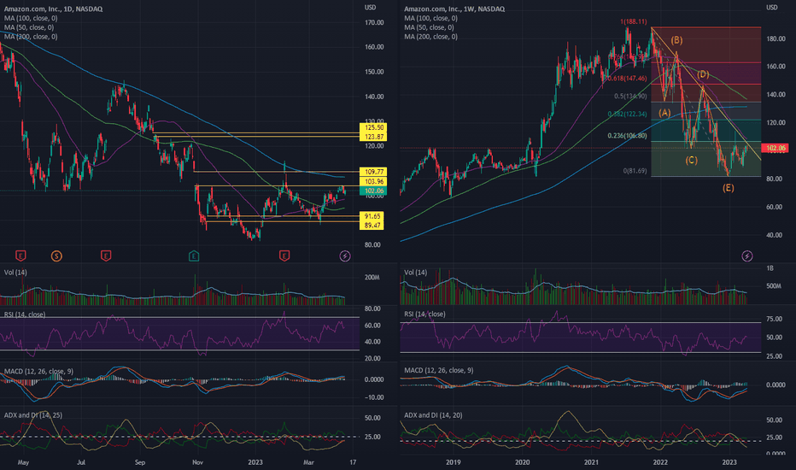Image resolution: width=796 pixels, height=470 pixels.
Task: Click the 123.87 yellow price label
Action: point(373,137)
